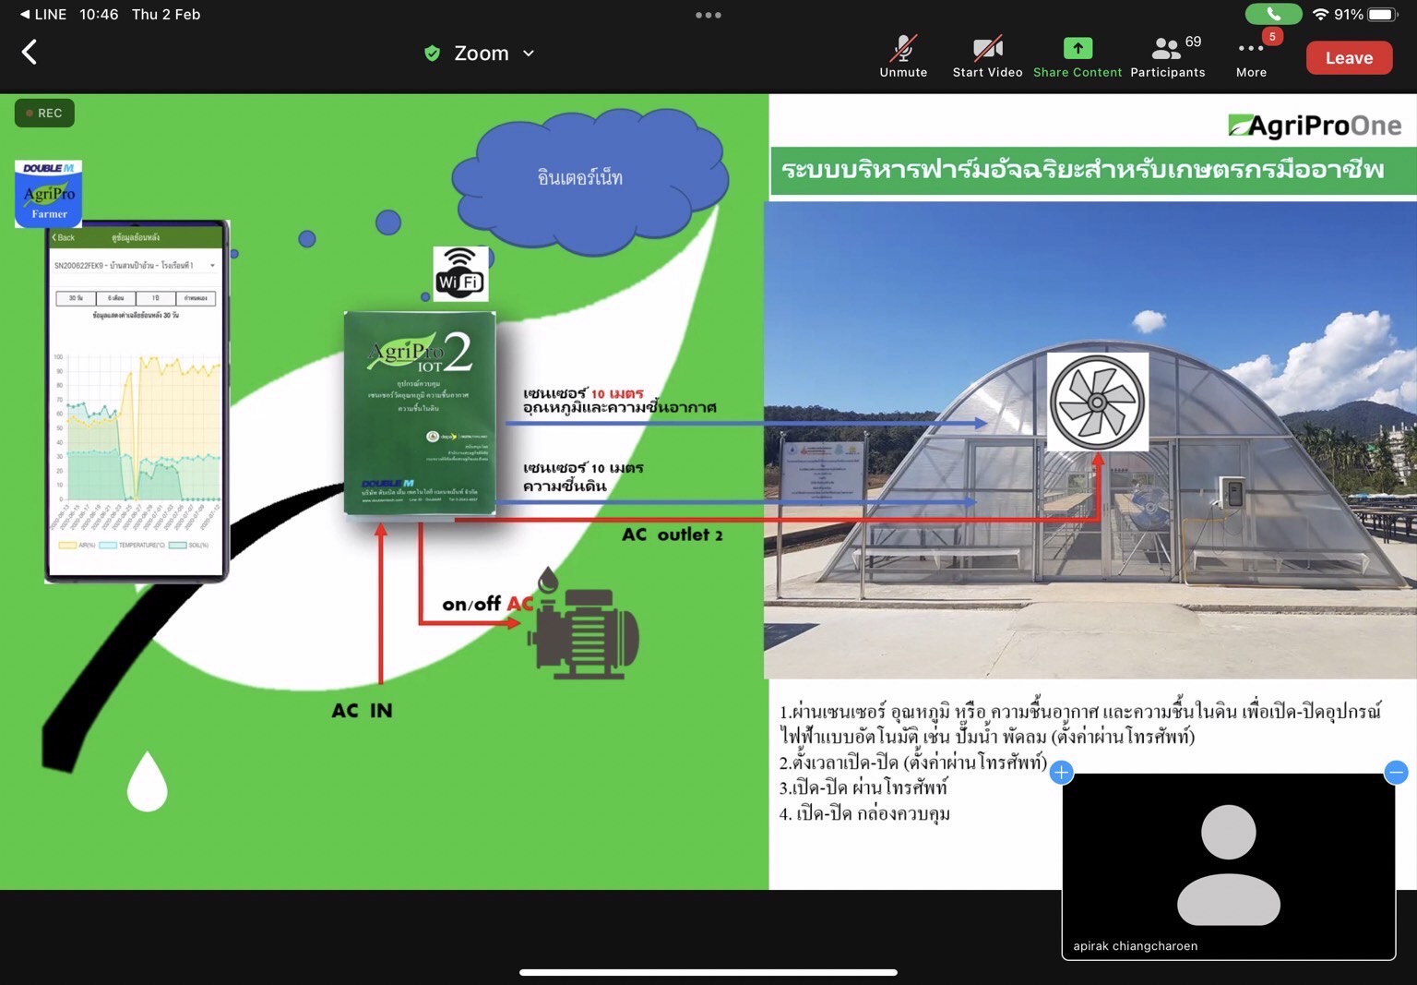Start Video with the camera button

point(987,57)
